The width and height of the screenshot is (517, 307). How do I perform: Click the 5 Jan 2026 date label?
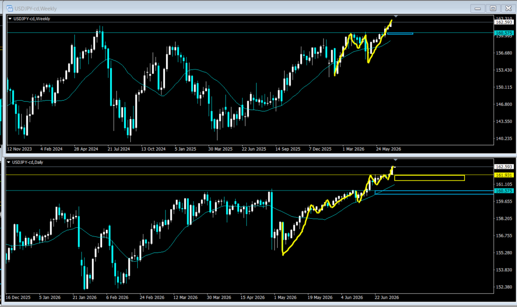point(50,297)
